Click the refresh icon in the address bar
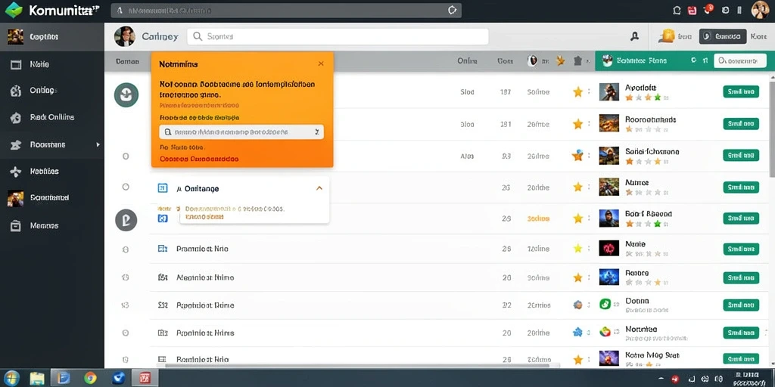This screenshot has width=775, height=387. 451,11
